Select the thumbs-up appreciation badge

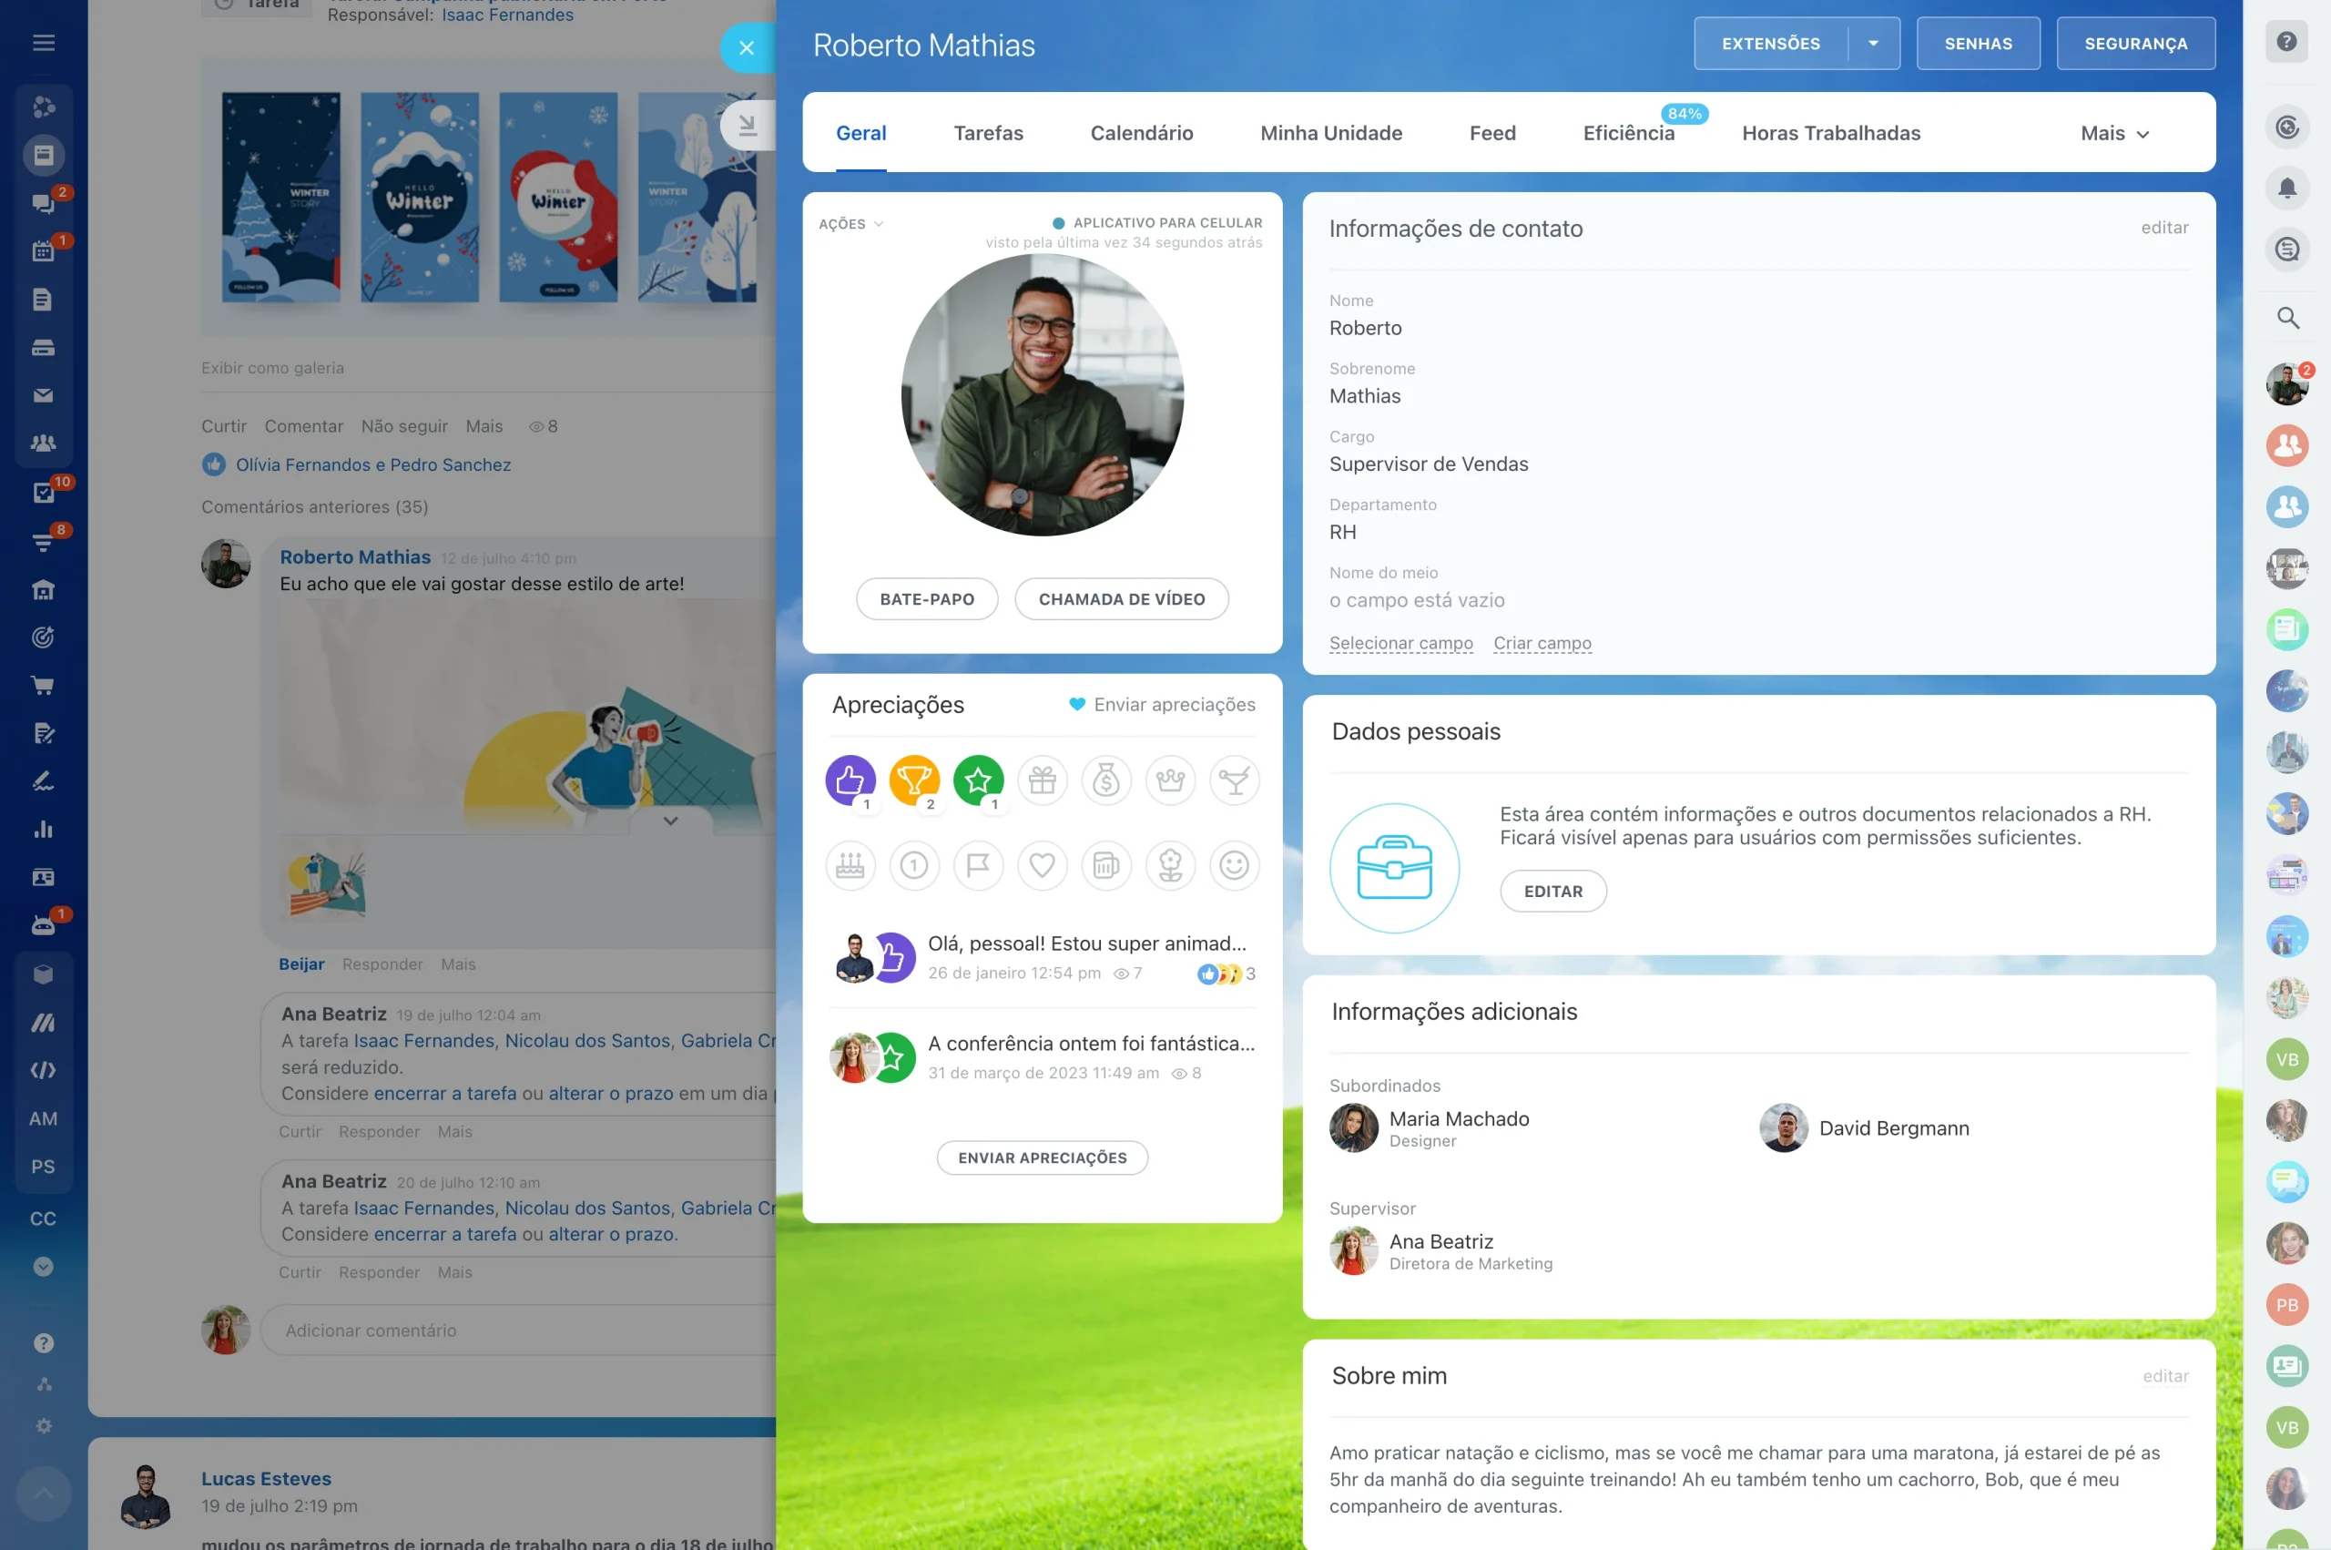[850, 781]
